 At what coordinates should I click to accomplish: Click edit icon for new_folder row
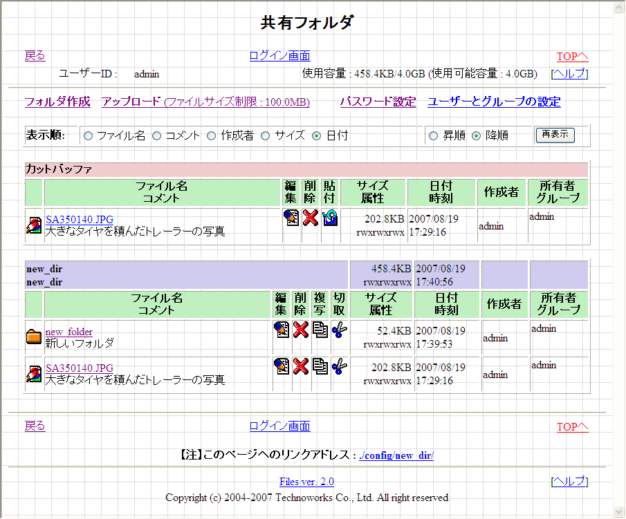click(282, 330)
